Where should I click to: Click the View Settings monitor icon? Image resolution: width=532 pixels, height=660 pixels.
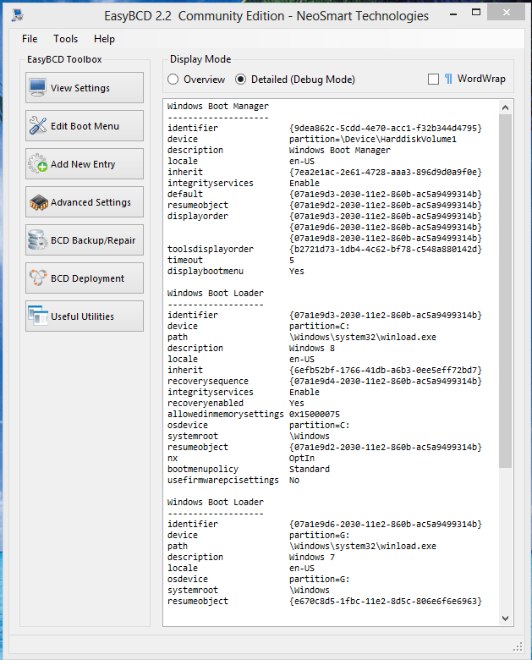(x=38, y=87)
